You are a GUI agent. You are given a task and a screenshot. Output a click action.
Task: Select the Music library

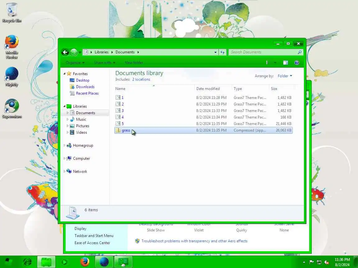click(x=81, y=119)
